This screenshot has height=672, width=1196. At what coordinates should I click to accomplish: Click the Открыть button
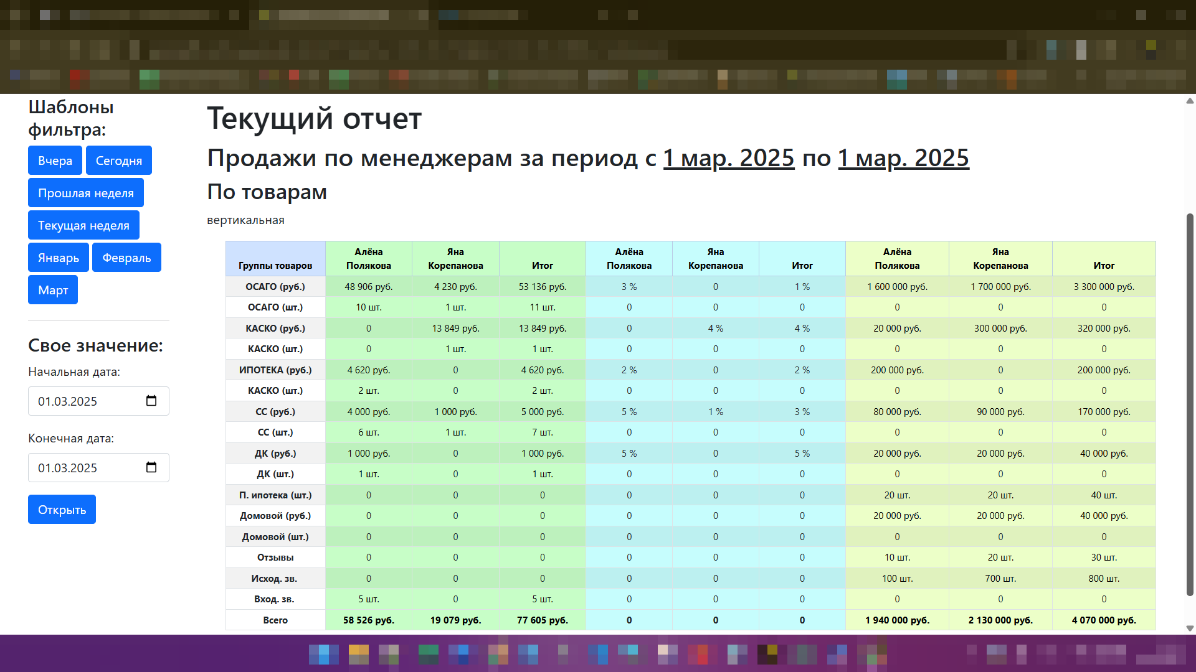[x=62, y=510]
